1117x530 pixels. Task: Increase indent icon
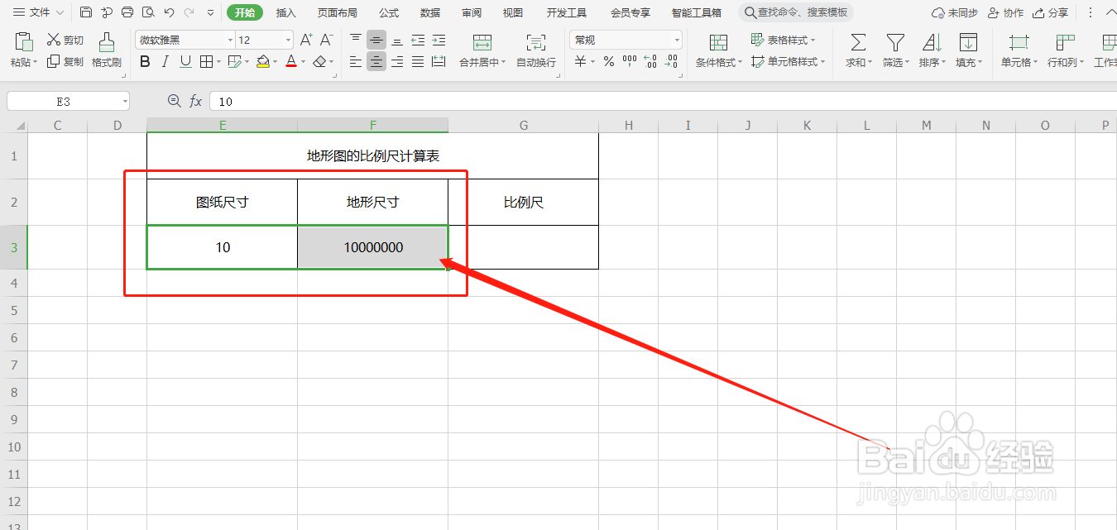[x=439, y=40]
